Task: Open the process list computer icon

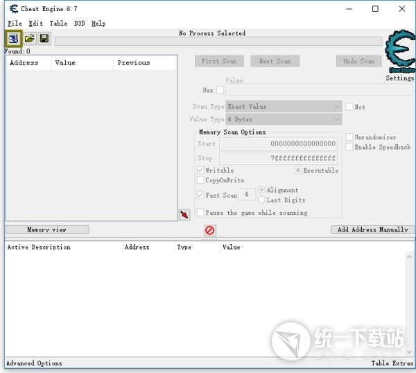Action: (13, 39)
